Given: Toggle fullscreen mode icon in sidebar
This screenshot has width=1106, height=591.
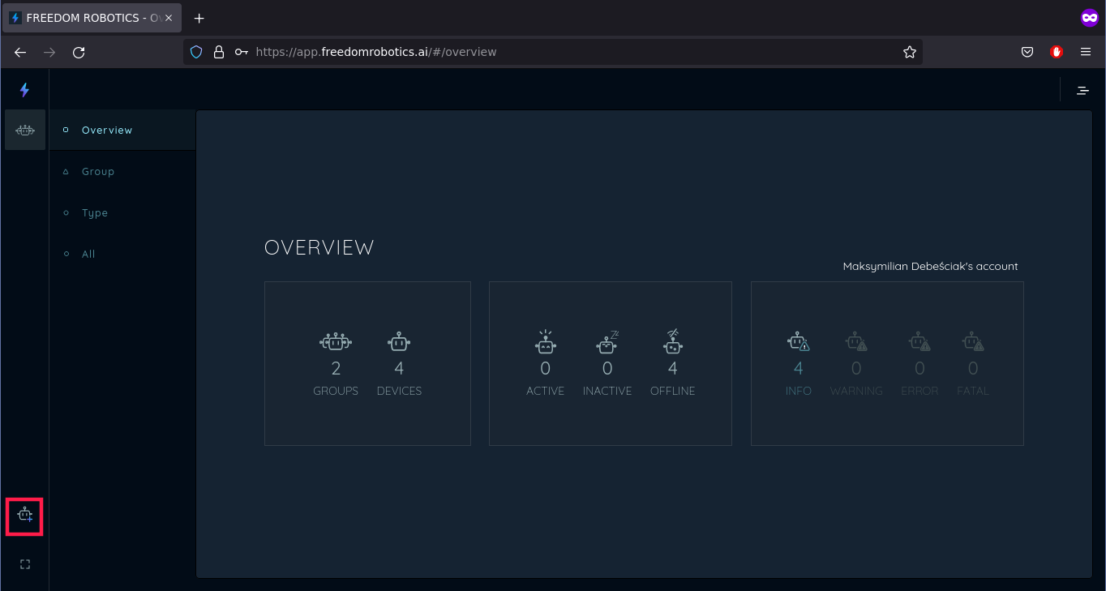Looking at the screenshot, I should pyautogui.click(x=24, y=564).
